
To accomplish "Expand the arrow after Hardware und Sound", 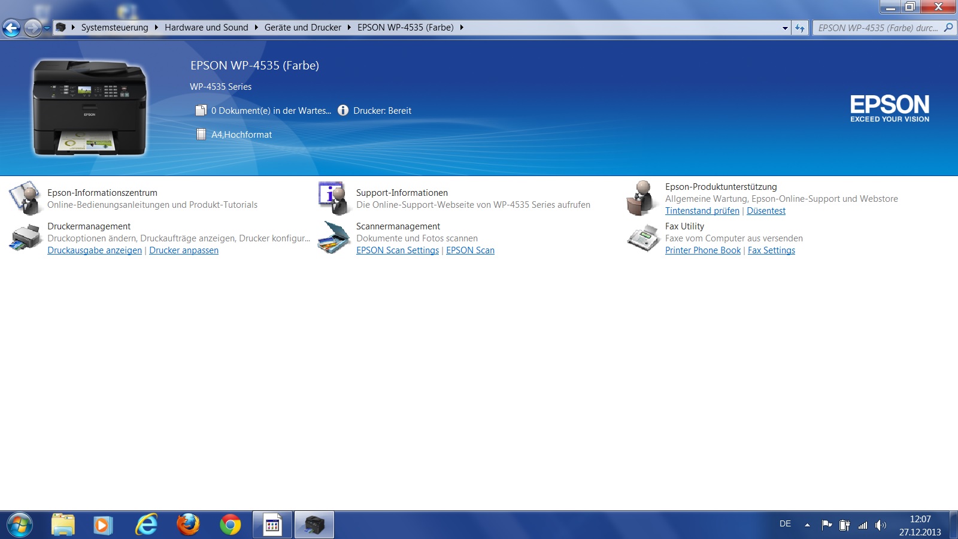I will pyautogui.click(x=256, y=28).
